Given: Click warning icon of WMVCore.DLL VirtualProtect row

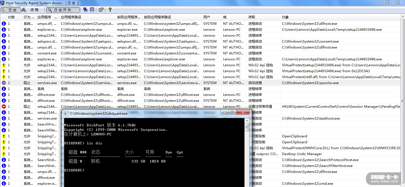Looking at the screenshot, I should (3, 148).
